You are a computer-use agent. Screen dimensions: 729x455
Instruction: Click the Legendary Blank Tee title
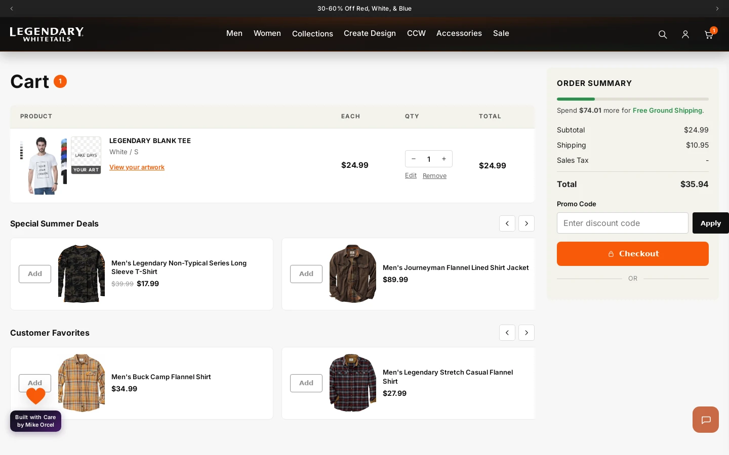(x=150, y=141)
